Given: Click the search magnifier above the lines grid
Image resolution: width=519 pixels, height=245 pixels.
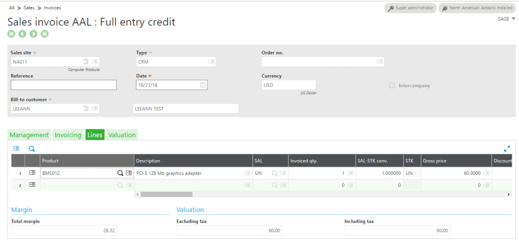Looking at the screenshot, I should tap(31, 149).
